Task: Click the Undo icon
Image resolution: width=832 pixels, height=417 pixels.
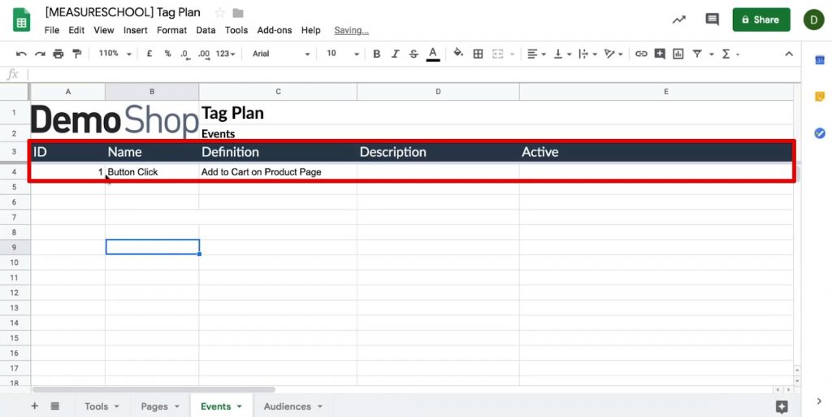Action: pos(21,54)
